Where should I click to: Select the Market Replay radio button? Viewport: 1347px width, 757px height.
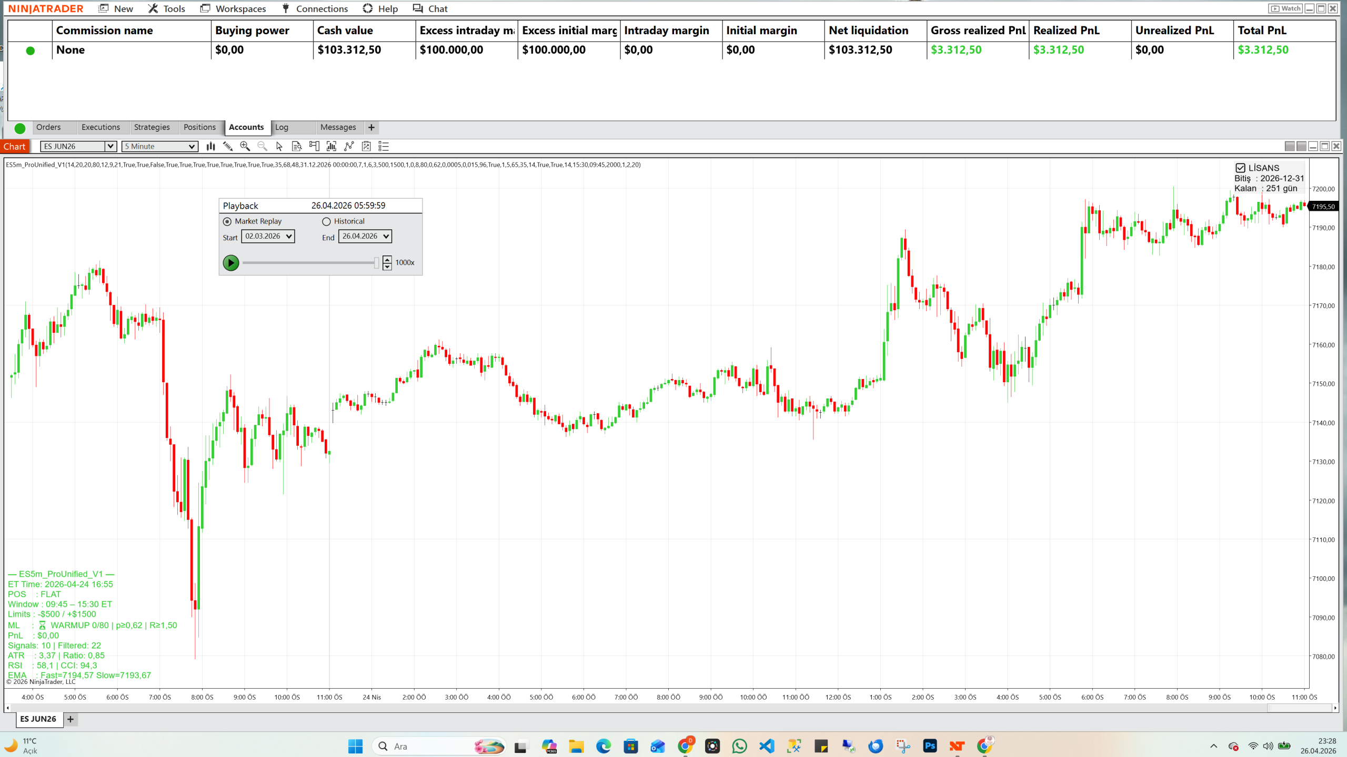(227, 221)
